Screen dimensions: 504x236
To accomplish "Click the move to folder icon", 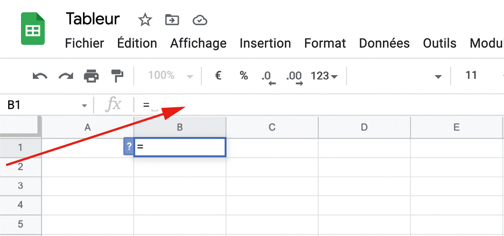I will point(172,20).
